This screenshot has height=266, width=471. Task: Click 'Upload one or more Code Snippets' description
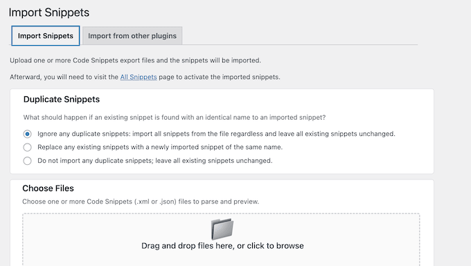coord(136,60)
